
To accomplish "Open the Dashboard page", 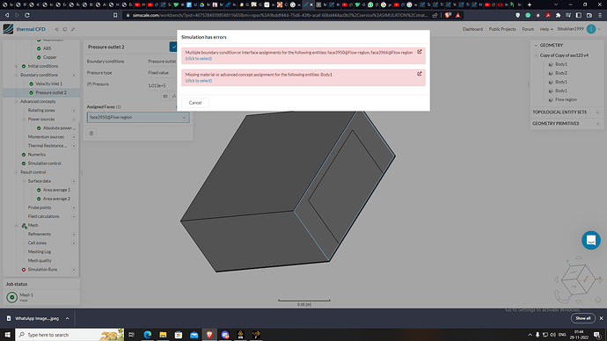I will tap(472, 29).
